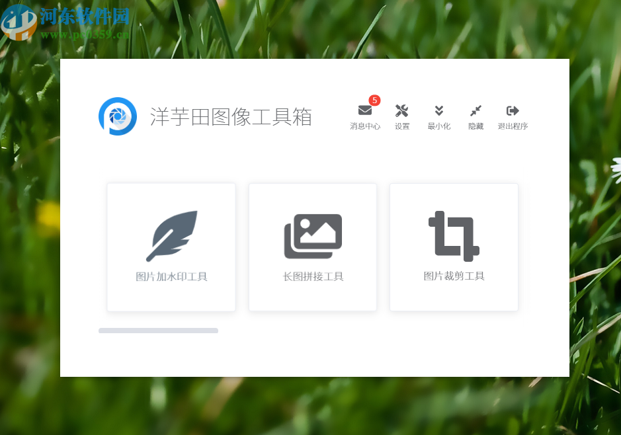Viewport: 621px width, 435px height.
Task: Open the notification badge showing 5
Action: [x=374, y=100]
